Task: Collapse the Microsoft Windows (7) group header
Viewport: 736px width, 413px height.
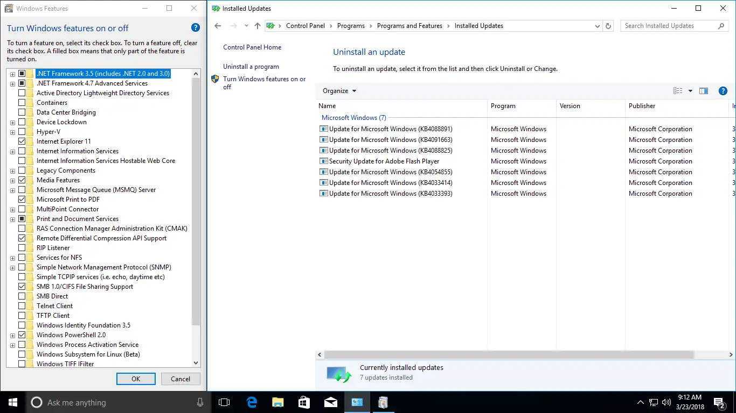Action: tap(354, 118)
